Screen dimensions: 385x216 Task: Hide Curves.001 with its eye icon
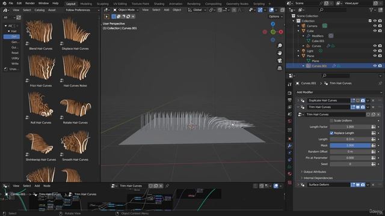[x=375, y=66]
